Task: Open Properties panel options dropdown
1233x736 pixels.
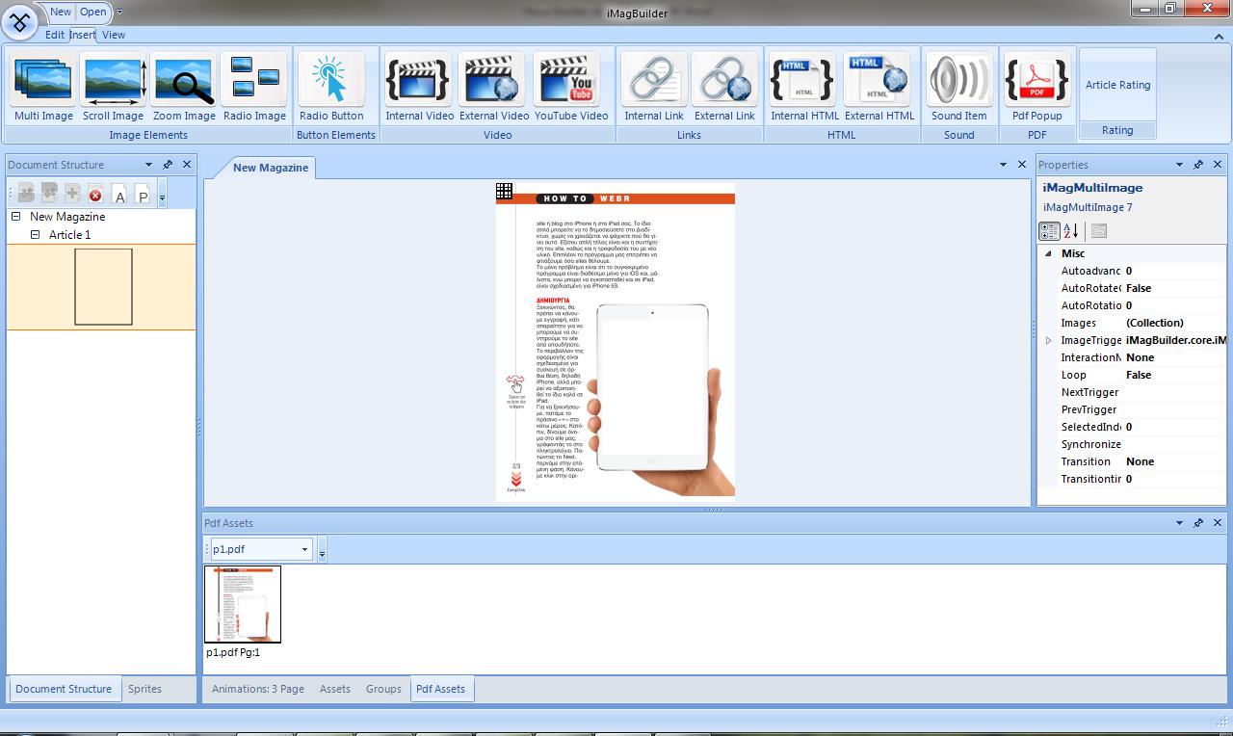Action: tap(1179, 165)
